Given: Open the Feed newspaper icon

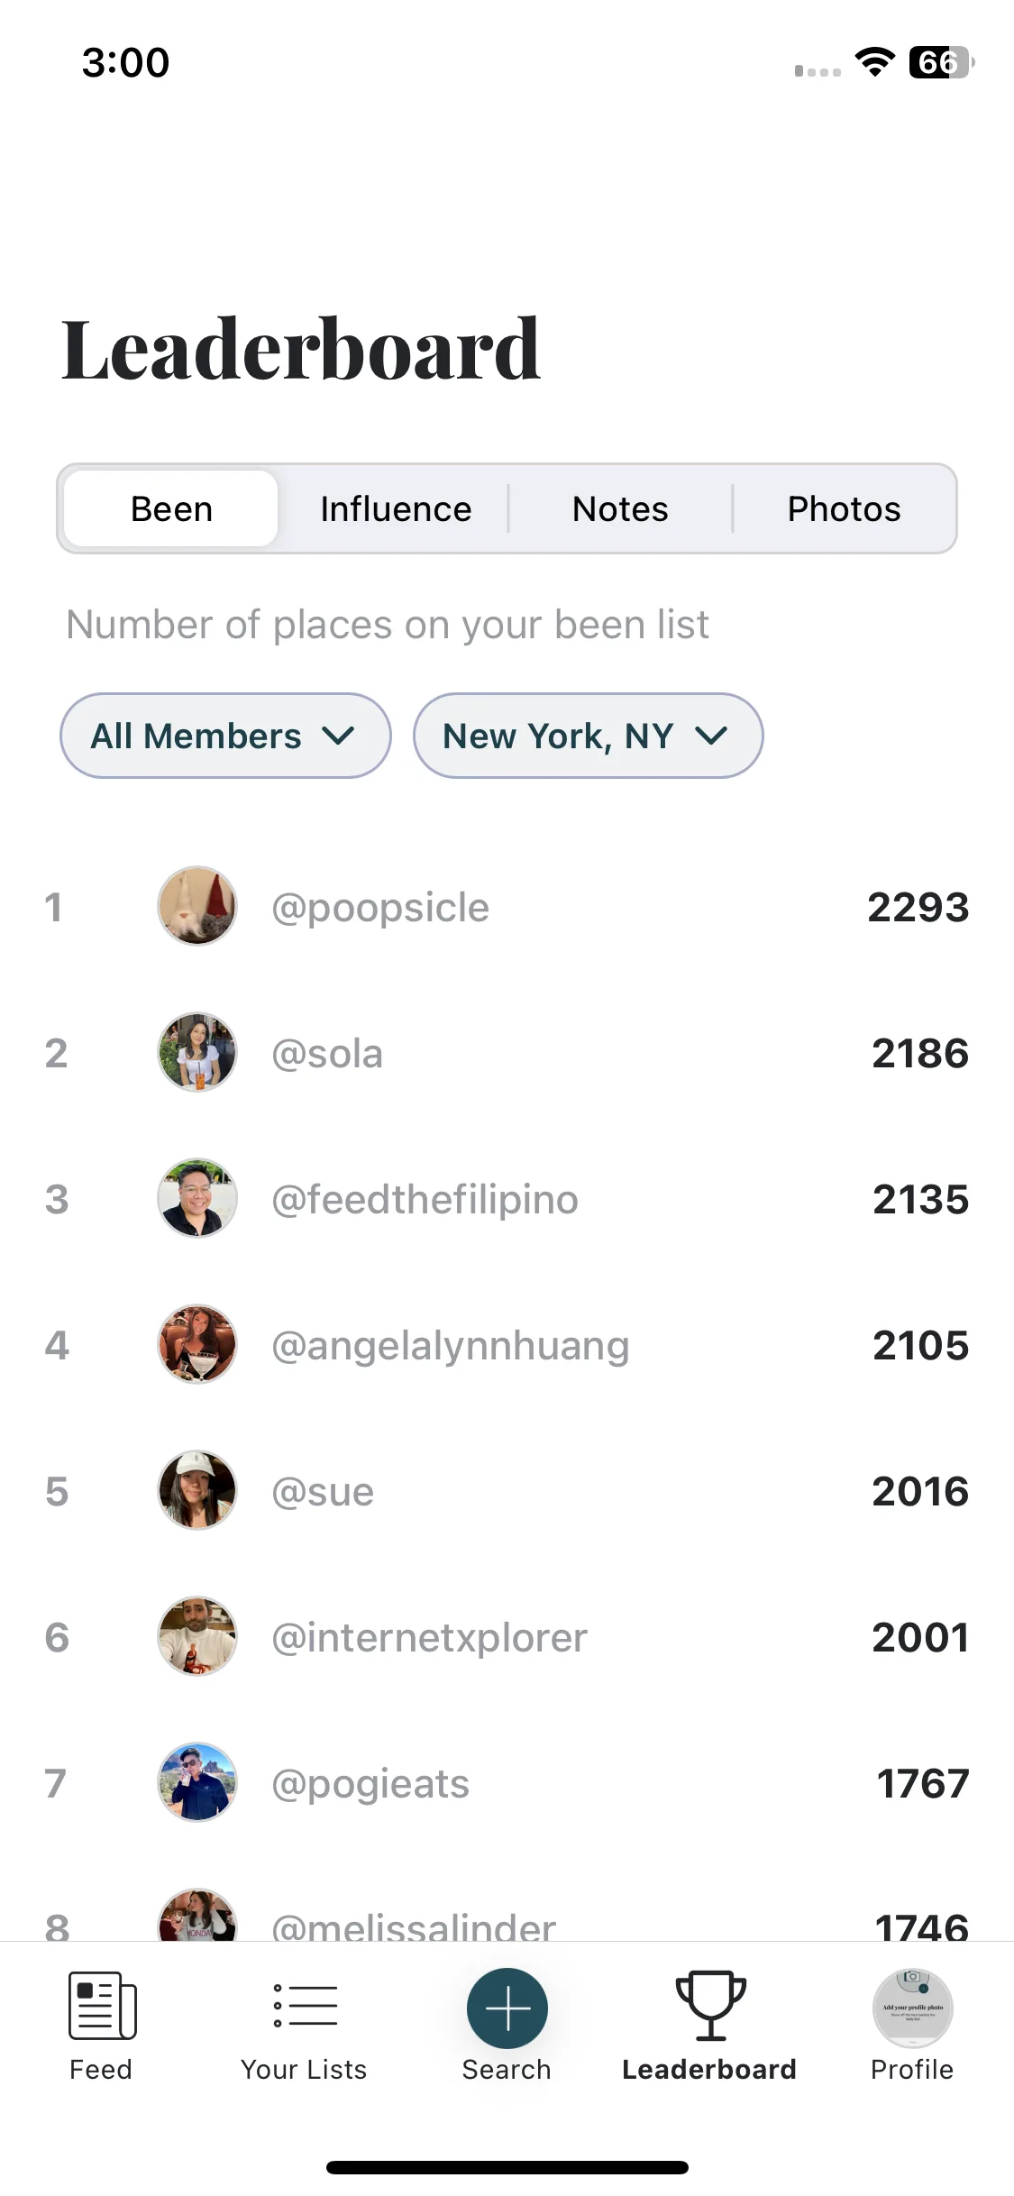Looking at the screenshot, I should 102,2006.
